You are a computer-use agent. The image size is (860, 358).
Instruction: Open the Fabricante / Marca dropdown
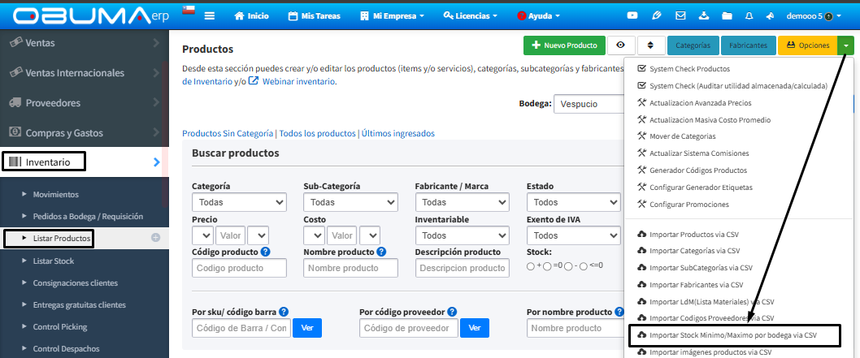[x=463, y=202]
